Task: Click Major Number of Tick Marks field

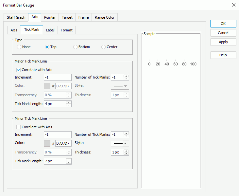Action: point(117,77)
